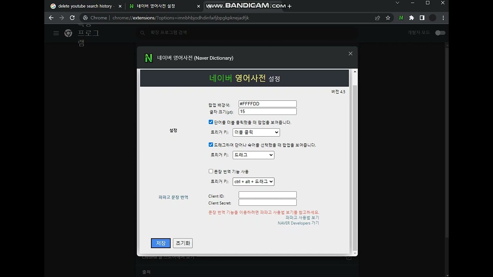Toggle developer mode (개발자 모드) switch

point(440,33)
